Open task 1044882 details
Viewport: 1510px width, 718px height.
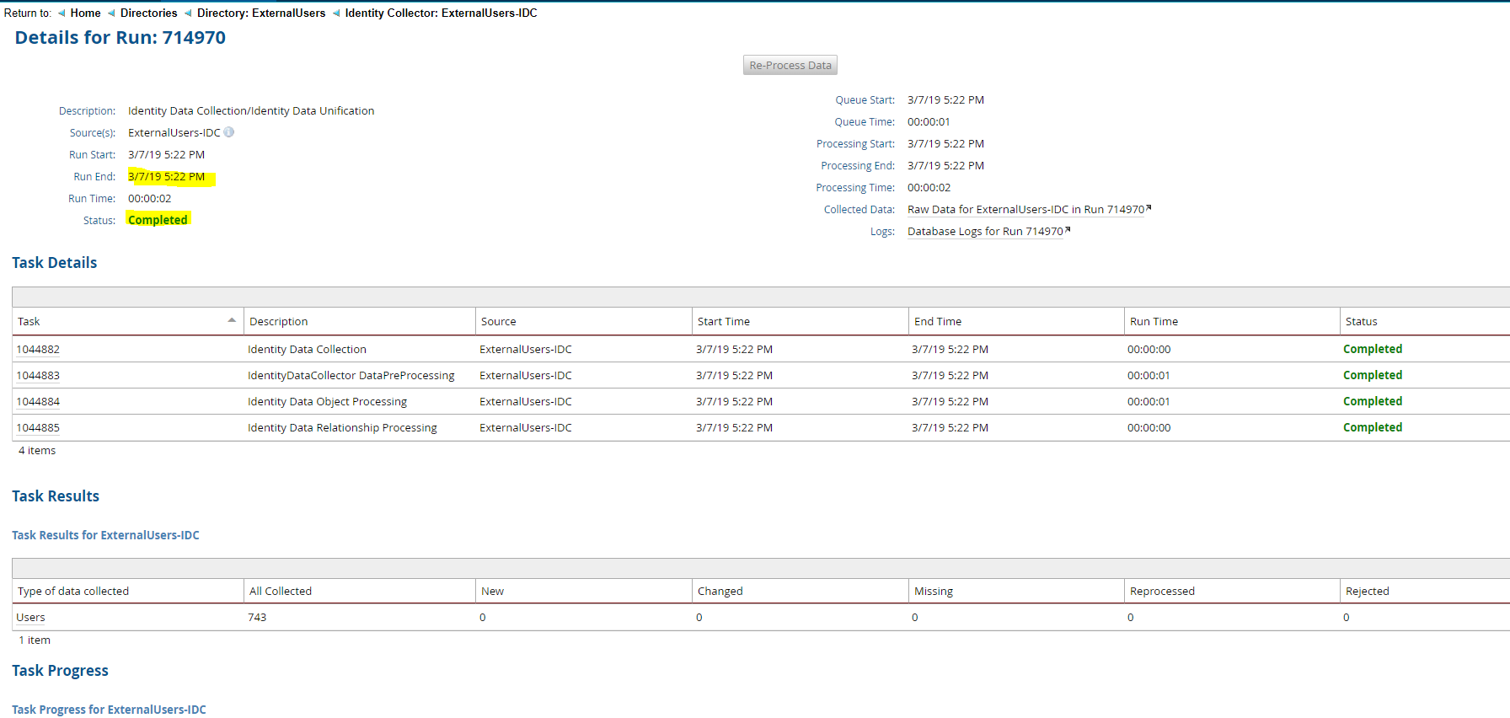[38, 350]
